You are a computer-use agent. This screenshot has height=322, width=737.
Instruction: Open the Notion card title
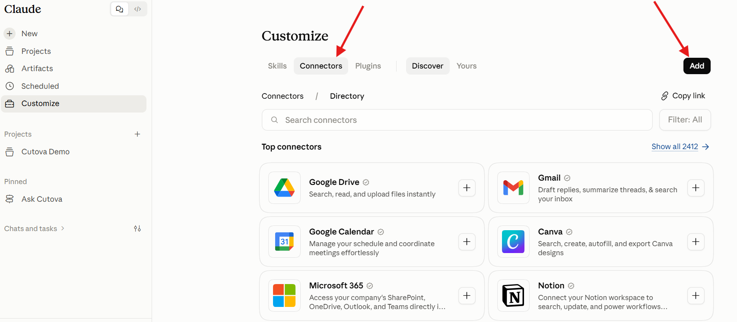(551, 286)
